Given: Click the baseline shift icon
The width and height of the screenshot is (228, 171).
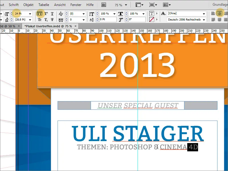Looking at the screenshot, I should [x=91, y=20].
